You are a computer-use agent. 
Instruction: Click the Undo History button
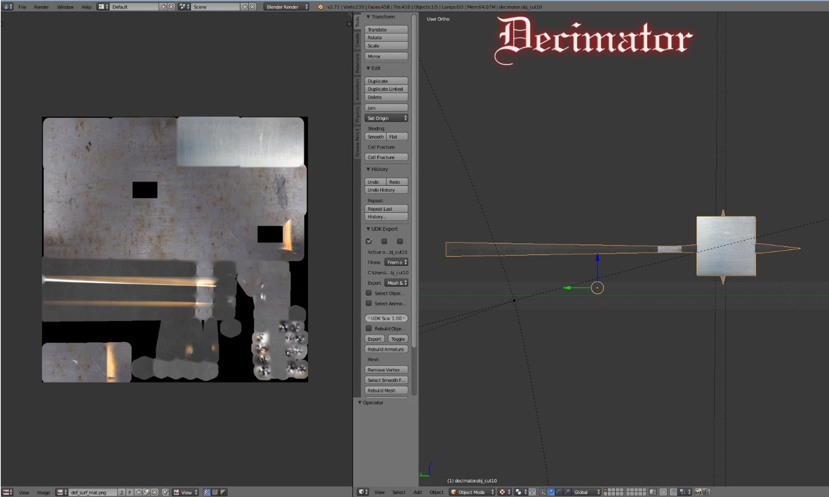[x=386, y=190]
